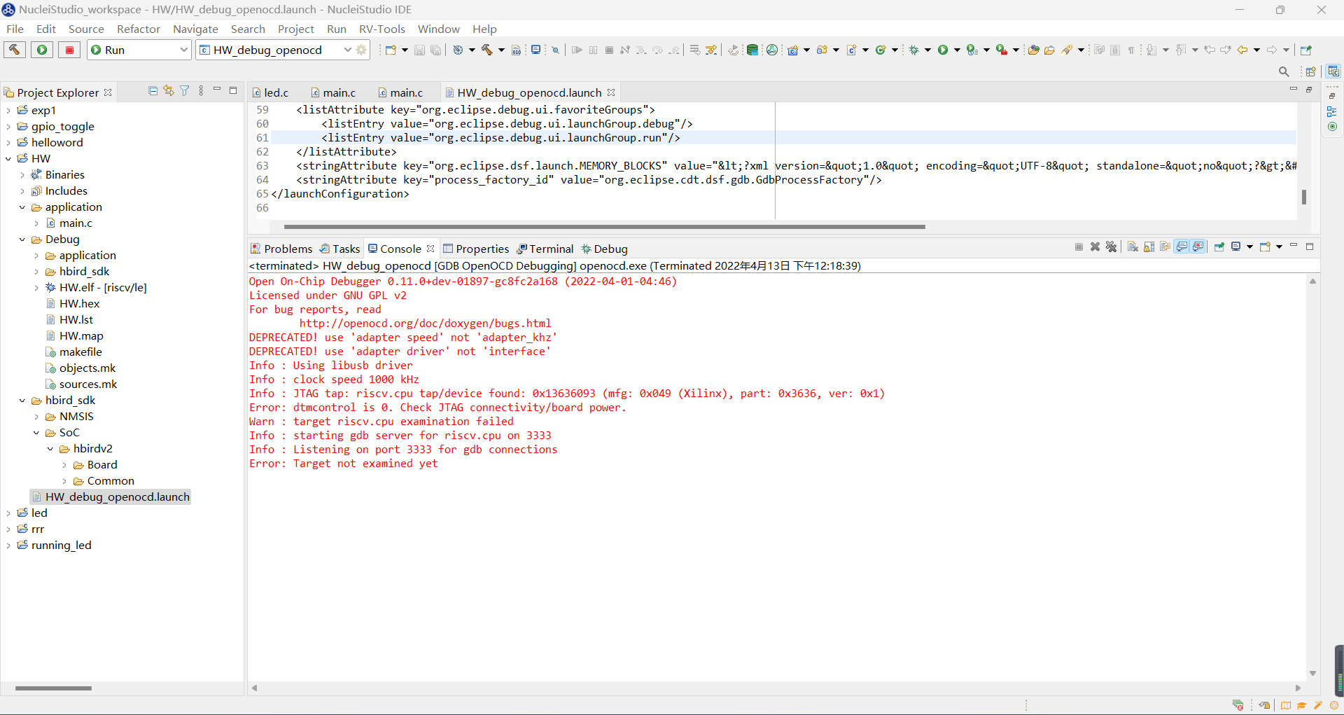Click the hammer Build icon at far left
1344x715 pixels.
15,50
